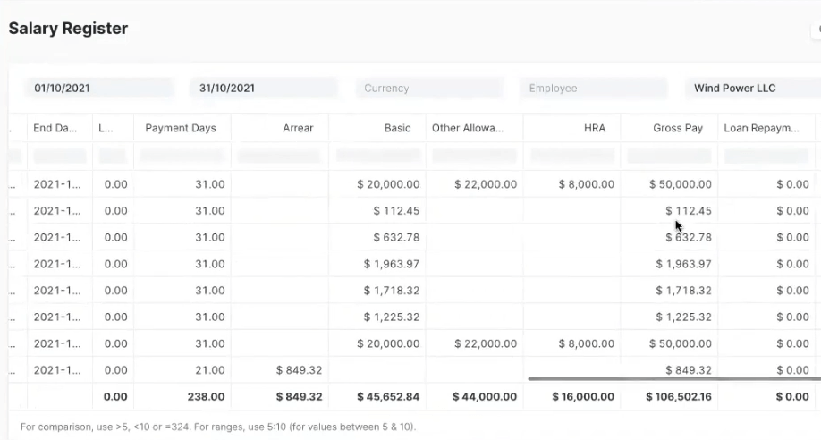The height and width of the screenshot is (440, 821).
Task: Select the Basic column header
Action: (x=377, y=128)
